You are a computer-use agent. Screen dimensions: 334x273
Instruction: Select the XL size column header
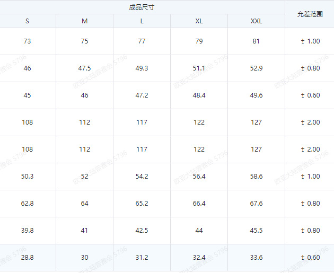coord(199,21)
